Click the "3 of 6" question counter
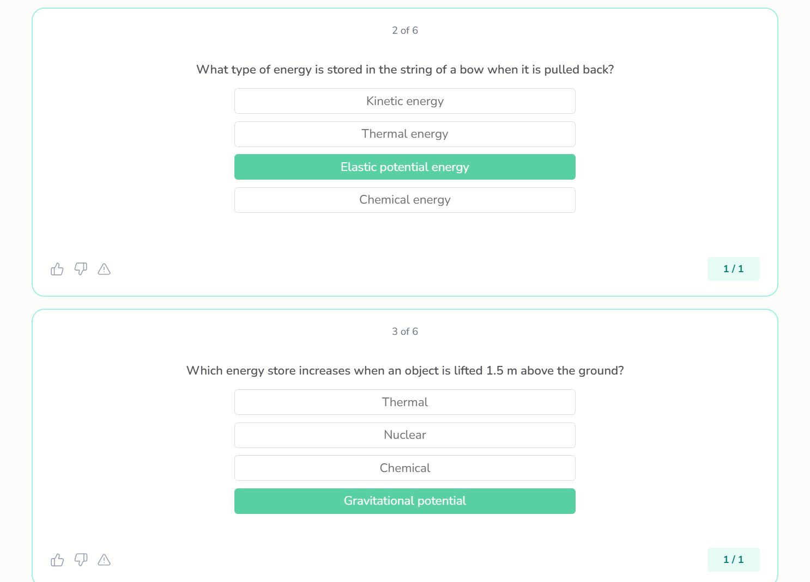810x582 pixels. click(x=405, y=332)
